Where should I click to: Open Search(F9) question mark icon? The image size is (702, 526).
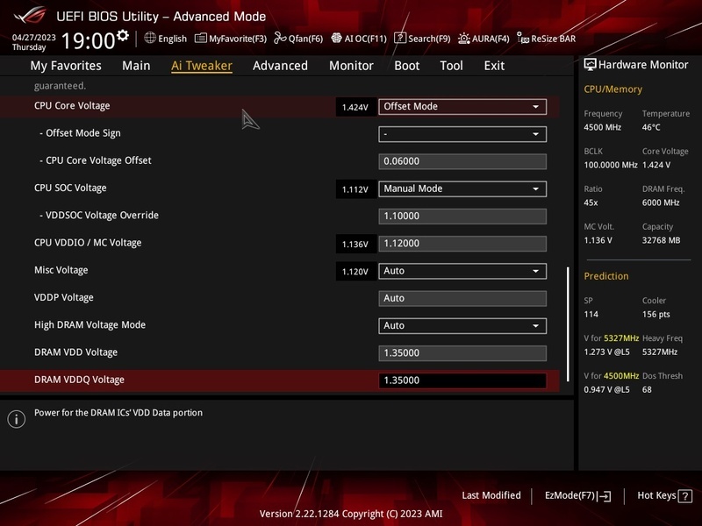[400, 38]
